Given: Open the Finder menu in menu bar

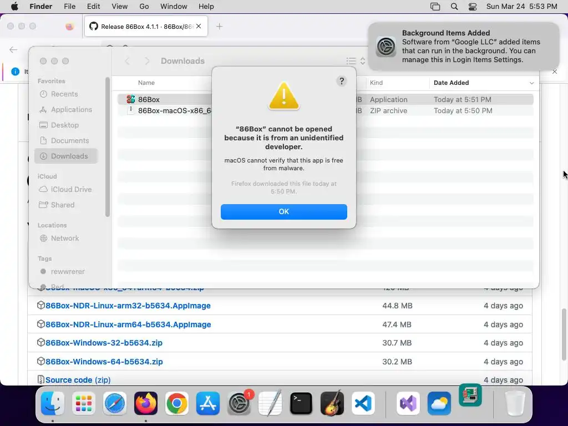Looking at the screenshot, I should pos(40,7).
